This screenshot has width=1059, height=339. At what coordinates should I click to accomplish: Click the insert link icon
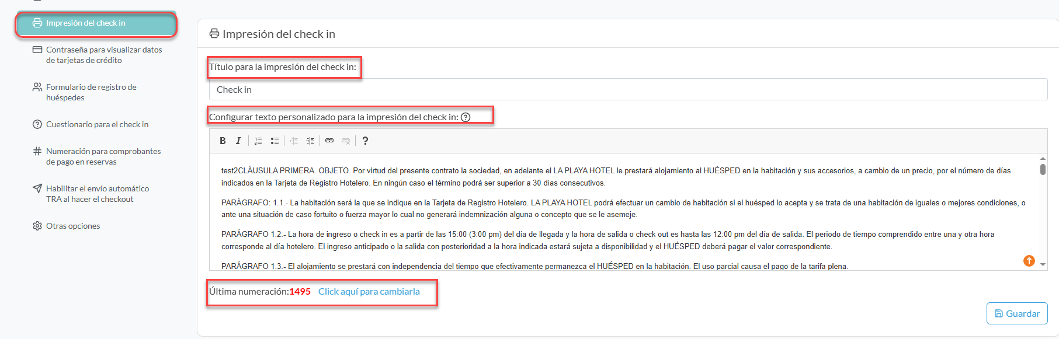tap(329, 141)
